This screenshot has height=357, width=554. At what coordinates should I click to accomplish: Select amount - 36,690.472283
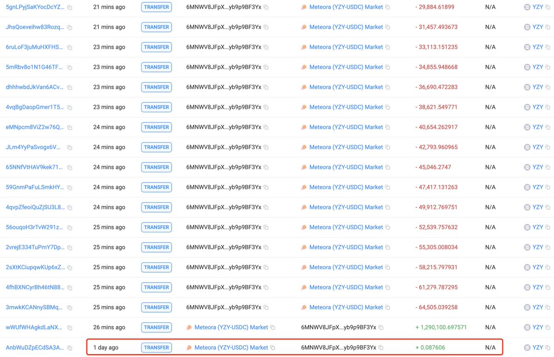click(x=436, y=87)
